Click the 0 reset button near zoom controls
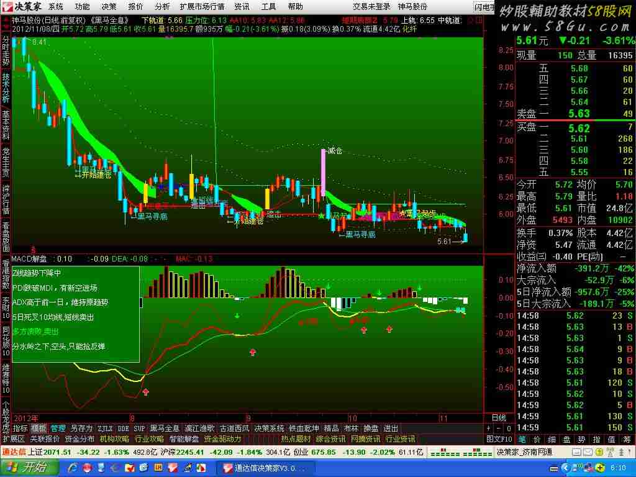Screen dimensions: 636x477 (509, 429)
